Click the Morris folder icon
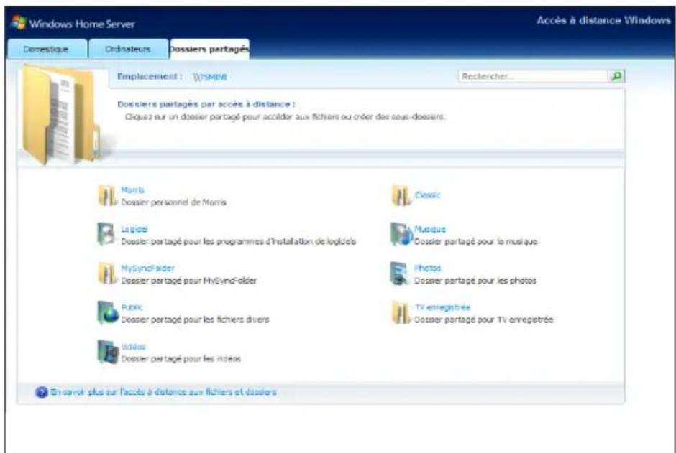 point(107,196)
